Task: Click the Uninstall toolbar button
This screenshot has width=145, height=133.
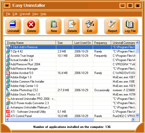Action: pos(13,26)
